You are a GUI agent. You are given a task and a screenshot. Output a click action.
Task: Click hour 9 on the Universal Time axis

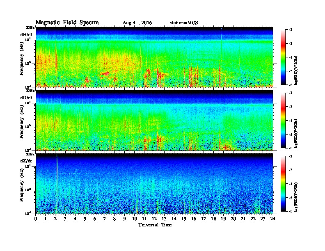click(125, 219)
